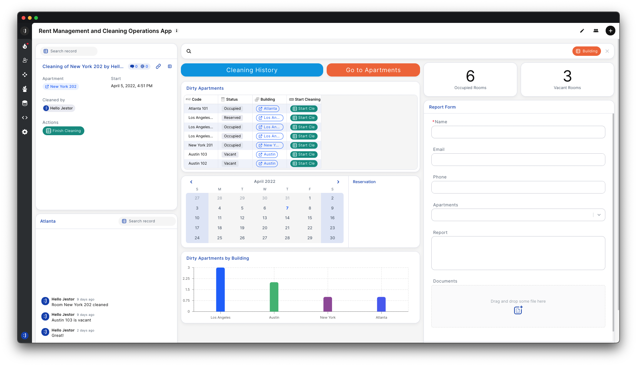
Task: Click the flame icon in left sidebar
Action: tap(25, 46)
